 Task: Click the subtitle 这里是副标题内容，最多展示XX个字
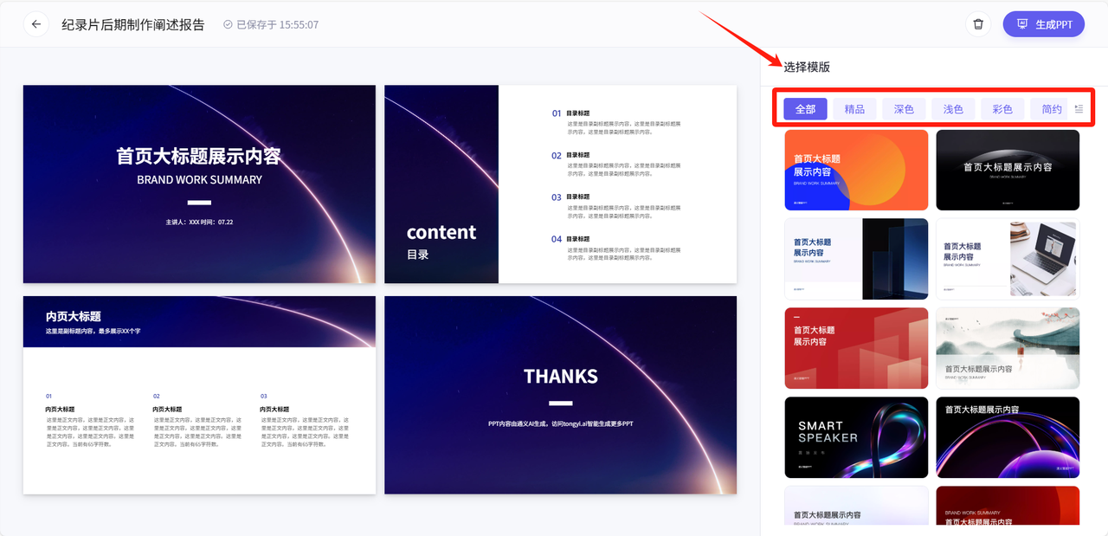(x=93, y=332)
